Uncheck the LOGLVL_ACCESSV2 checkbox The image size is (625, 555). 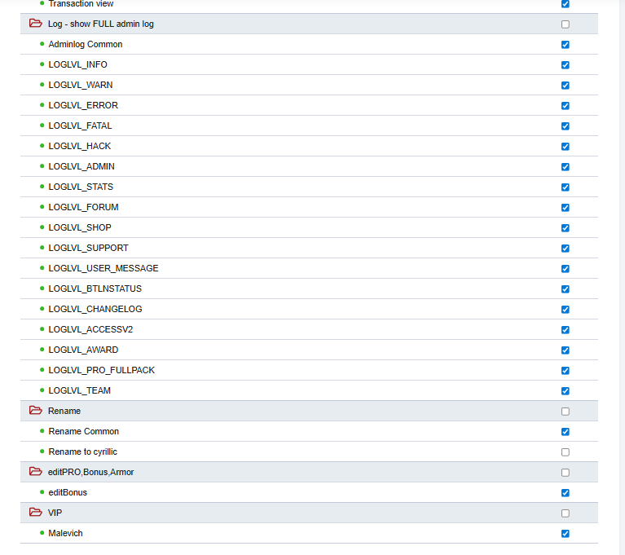[566, 330]
